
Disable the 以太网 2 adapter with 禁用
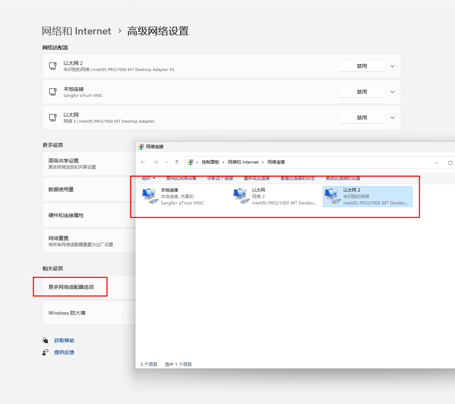click(x=362, y=66)
